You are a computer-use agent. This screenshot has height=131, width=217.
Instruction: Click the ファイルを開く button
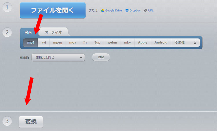pos(53,10)
